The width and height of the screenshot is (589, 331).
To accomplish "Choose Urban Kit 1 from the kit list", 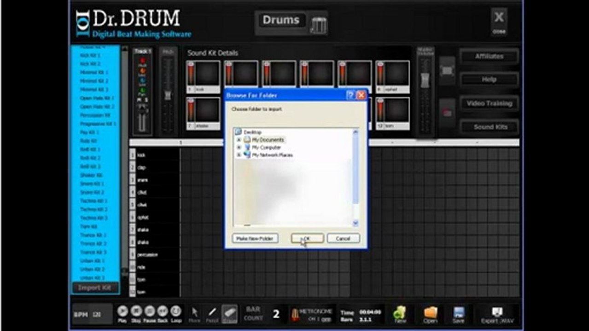I will 93,261.
